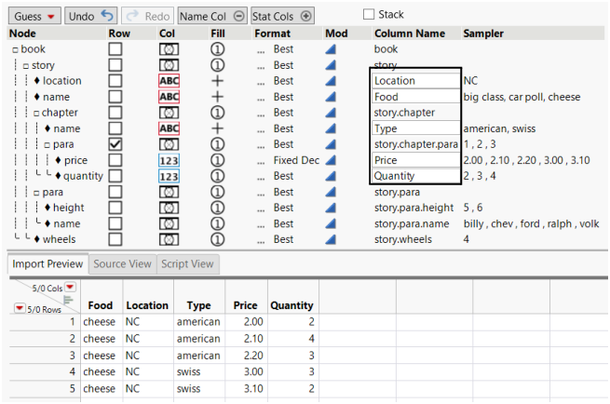Click the blue Mod triangle for price
The image size is (610, 404).
point(331,160)
